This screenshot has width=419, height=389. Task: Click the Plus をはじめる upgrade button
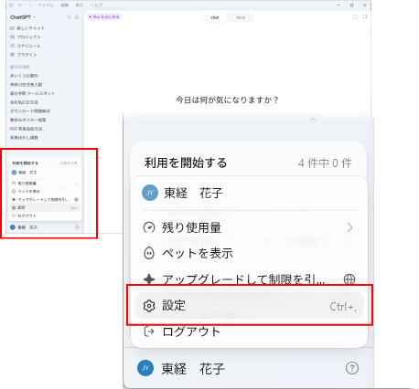coord(104,17)
